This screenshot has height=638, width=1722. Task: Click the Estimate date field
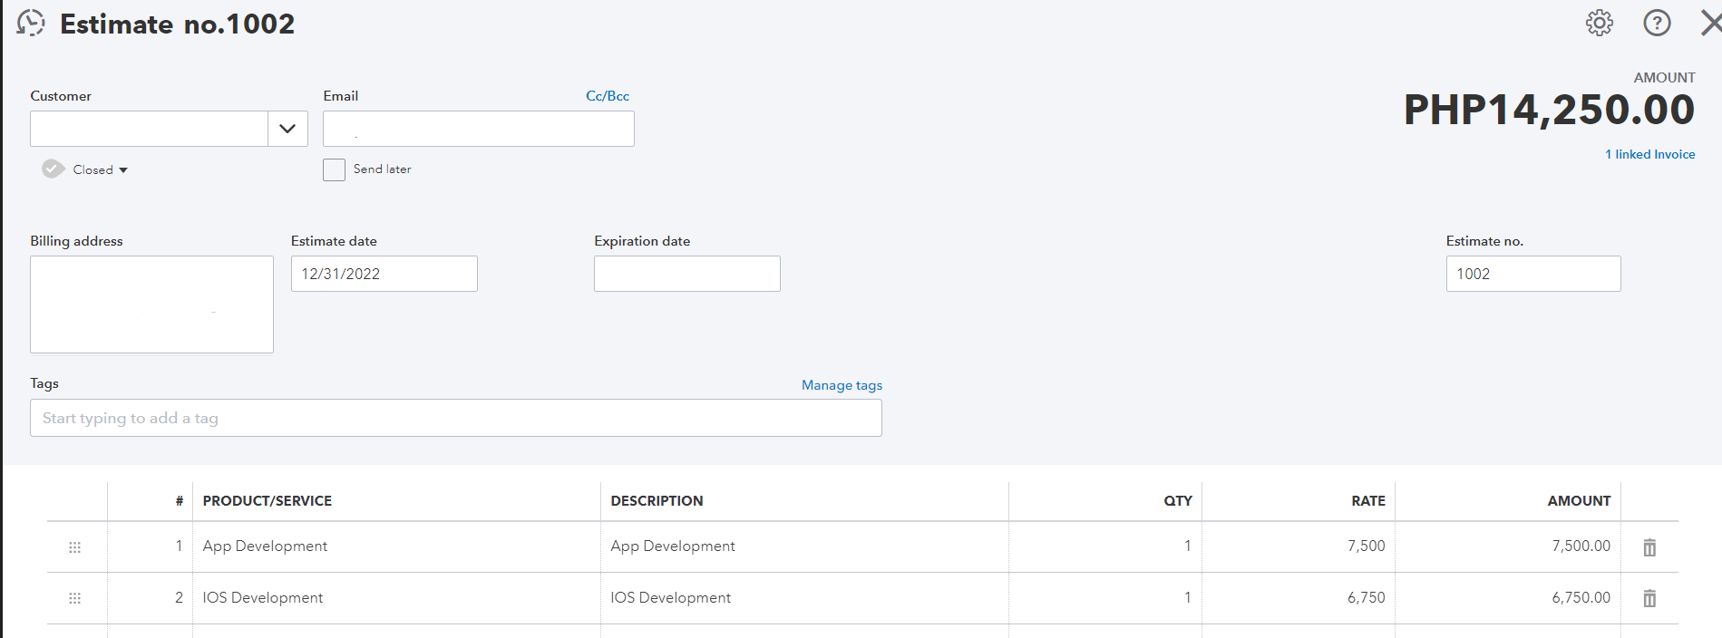[384, 274]
